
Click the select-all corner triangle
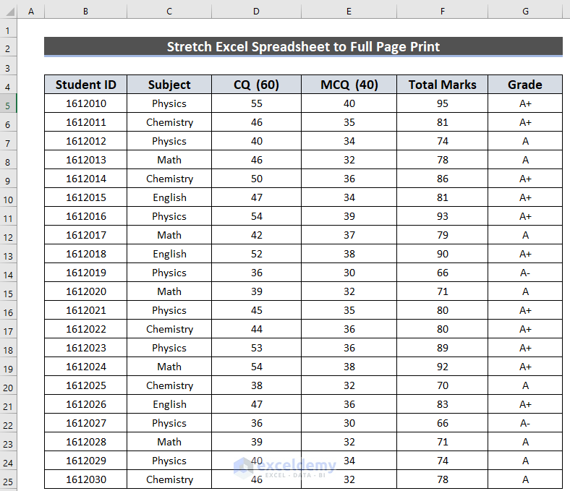point(10,12)
